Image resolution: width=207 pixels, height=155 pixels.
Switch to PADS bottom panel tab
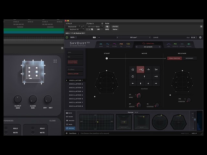[69, 124]
